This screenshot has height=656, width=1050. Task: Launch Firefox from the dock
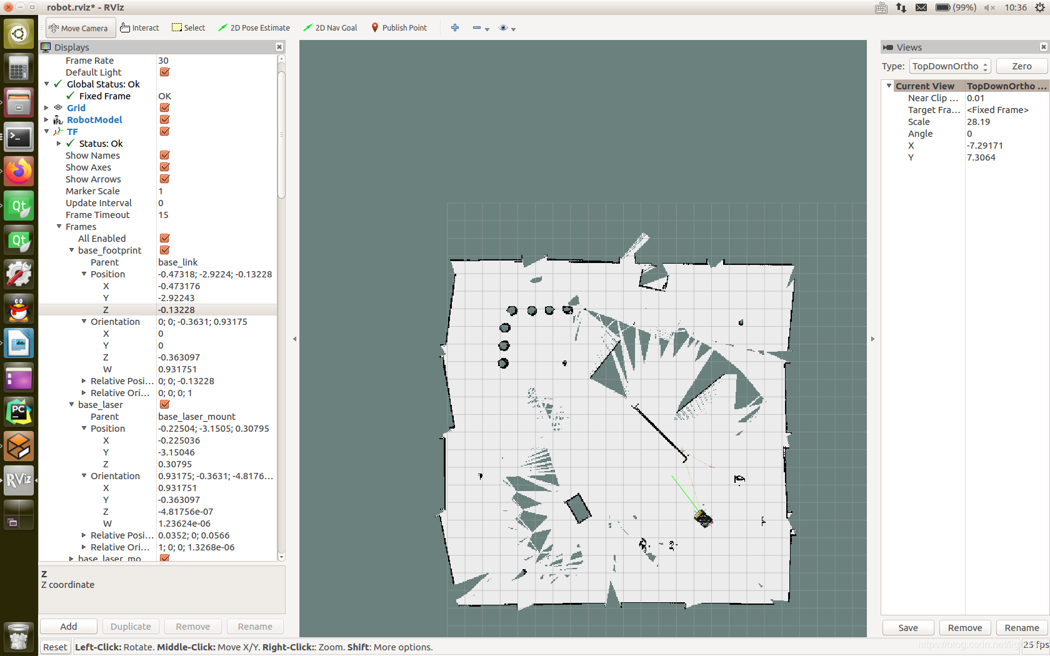click(x=19, y=171)
